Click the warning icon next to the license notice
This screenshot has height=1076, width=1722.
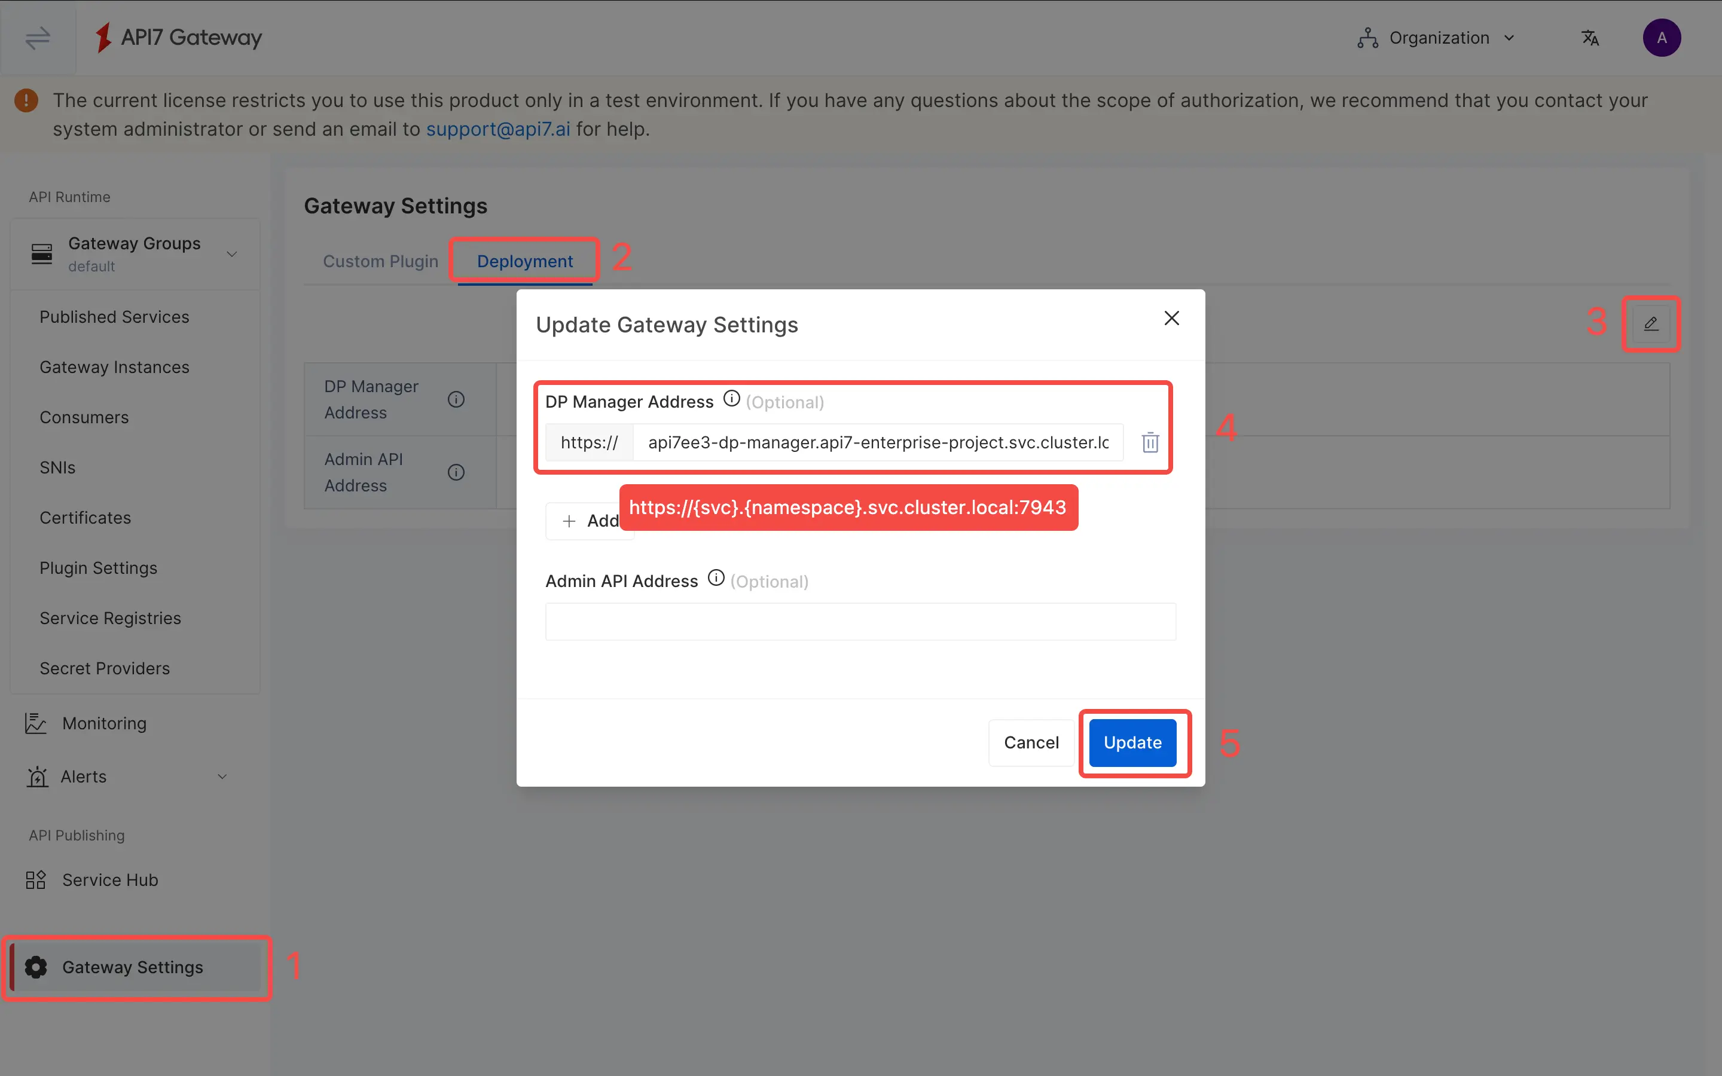pos(26,100)
